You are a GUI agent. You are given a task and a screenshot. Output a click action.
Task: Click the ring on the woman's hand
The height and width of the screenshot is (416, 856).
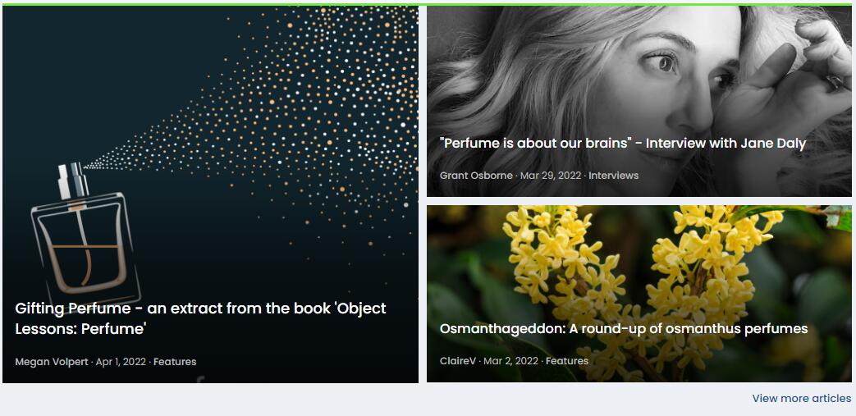coord(835,81)
